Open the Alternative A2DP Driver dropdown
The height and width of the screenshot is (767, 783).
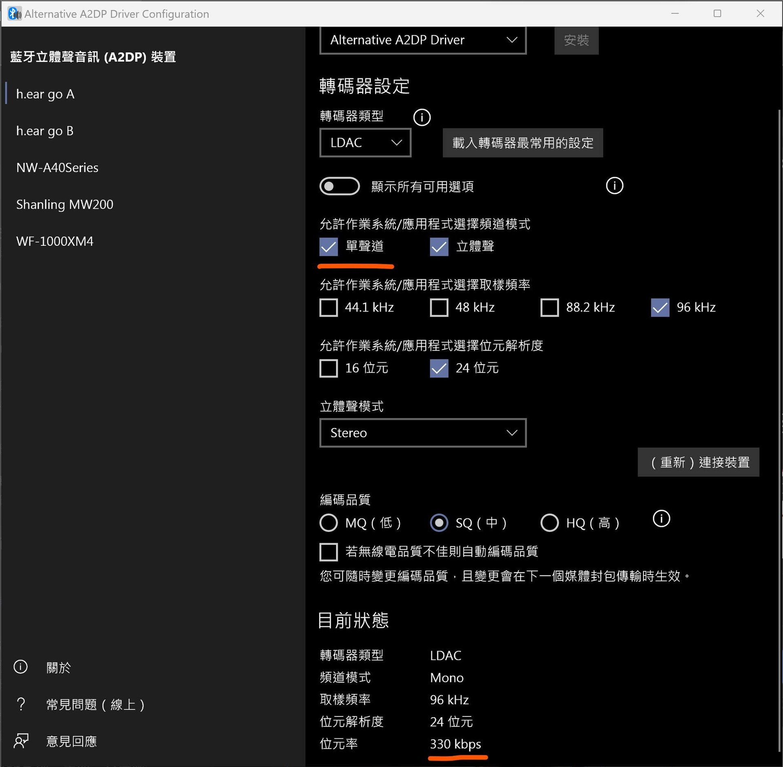pos(423,40)
